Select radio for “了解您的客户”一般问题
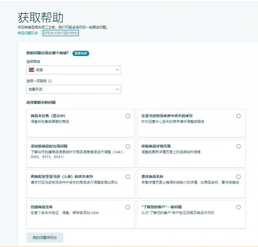 point(238,207)
